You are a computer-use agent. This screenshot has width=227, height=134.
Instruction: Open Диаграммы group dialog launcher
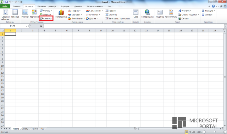tap(103, 22)
